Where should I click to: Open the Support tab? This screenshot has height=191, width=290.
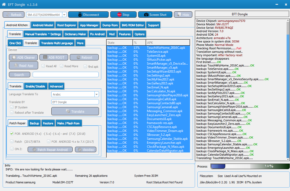(153, 25)
